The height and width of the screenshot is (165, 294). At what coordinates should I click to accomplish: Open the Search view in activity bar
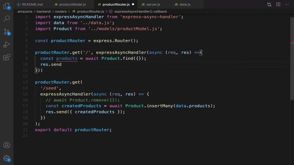pos(6,18)
